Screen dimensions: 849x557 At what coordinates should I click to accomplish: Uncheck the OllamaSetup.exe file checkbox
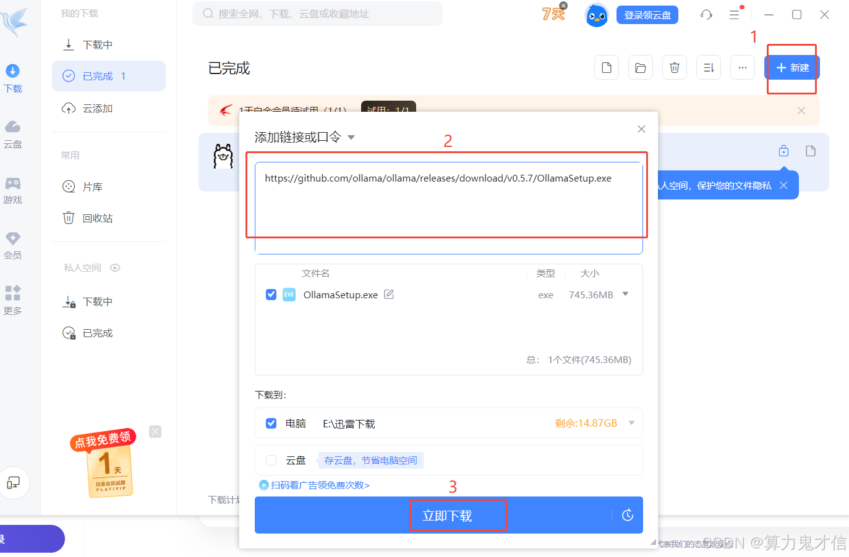click(271, 295)
